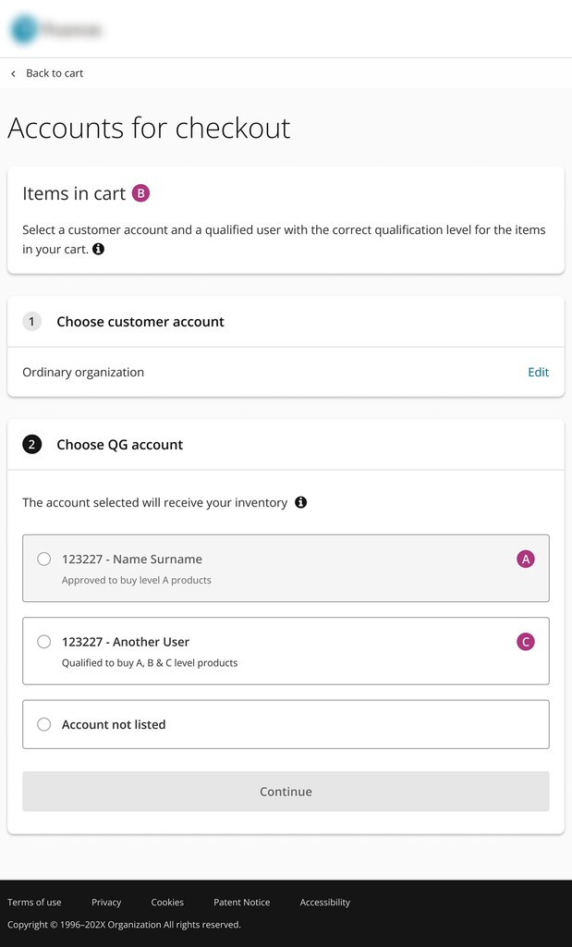Screen dimensions: 572x947
Task: Open the Patent Notice footer link
Action: tap(242, 902)
